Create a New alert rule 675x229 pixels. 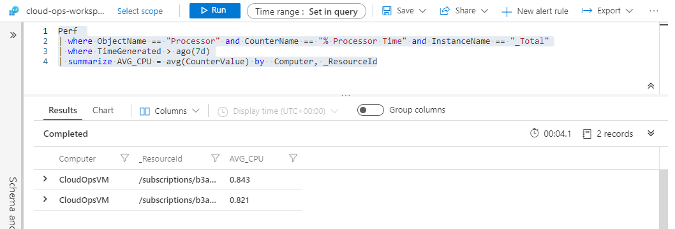tap(535, 11)
